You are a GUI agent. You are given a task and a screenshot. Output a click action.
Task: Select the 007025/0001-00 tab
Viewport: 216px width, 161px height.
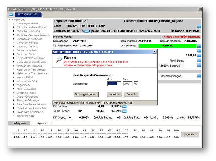(28, 14)
